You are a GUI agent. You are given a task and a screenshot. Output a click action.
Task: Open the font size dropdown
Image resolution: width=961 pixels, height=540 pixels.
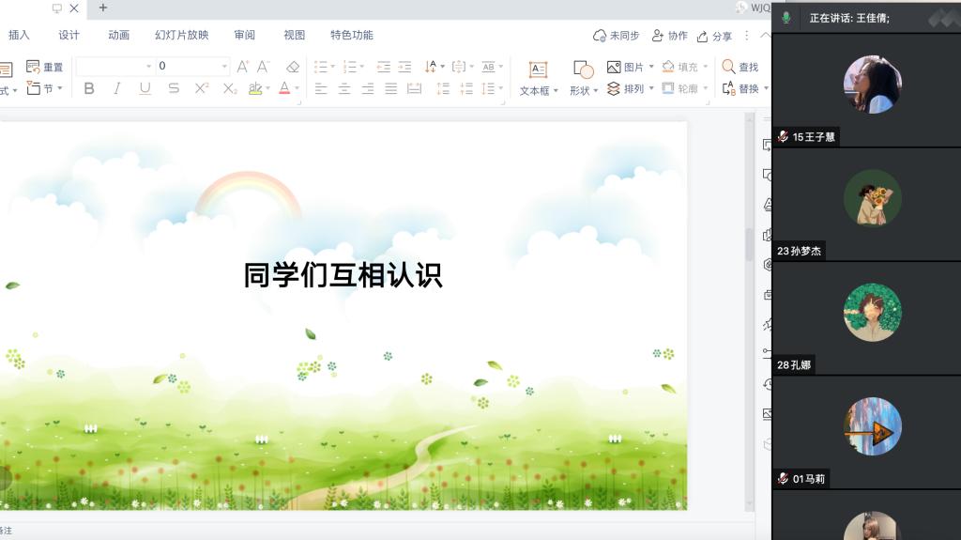click(x=224, y=67)
